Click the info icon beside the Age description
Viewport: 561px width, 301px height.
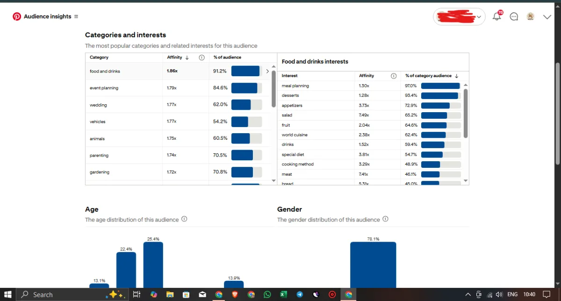tap(184, 219)
